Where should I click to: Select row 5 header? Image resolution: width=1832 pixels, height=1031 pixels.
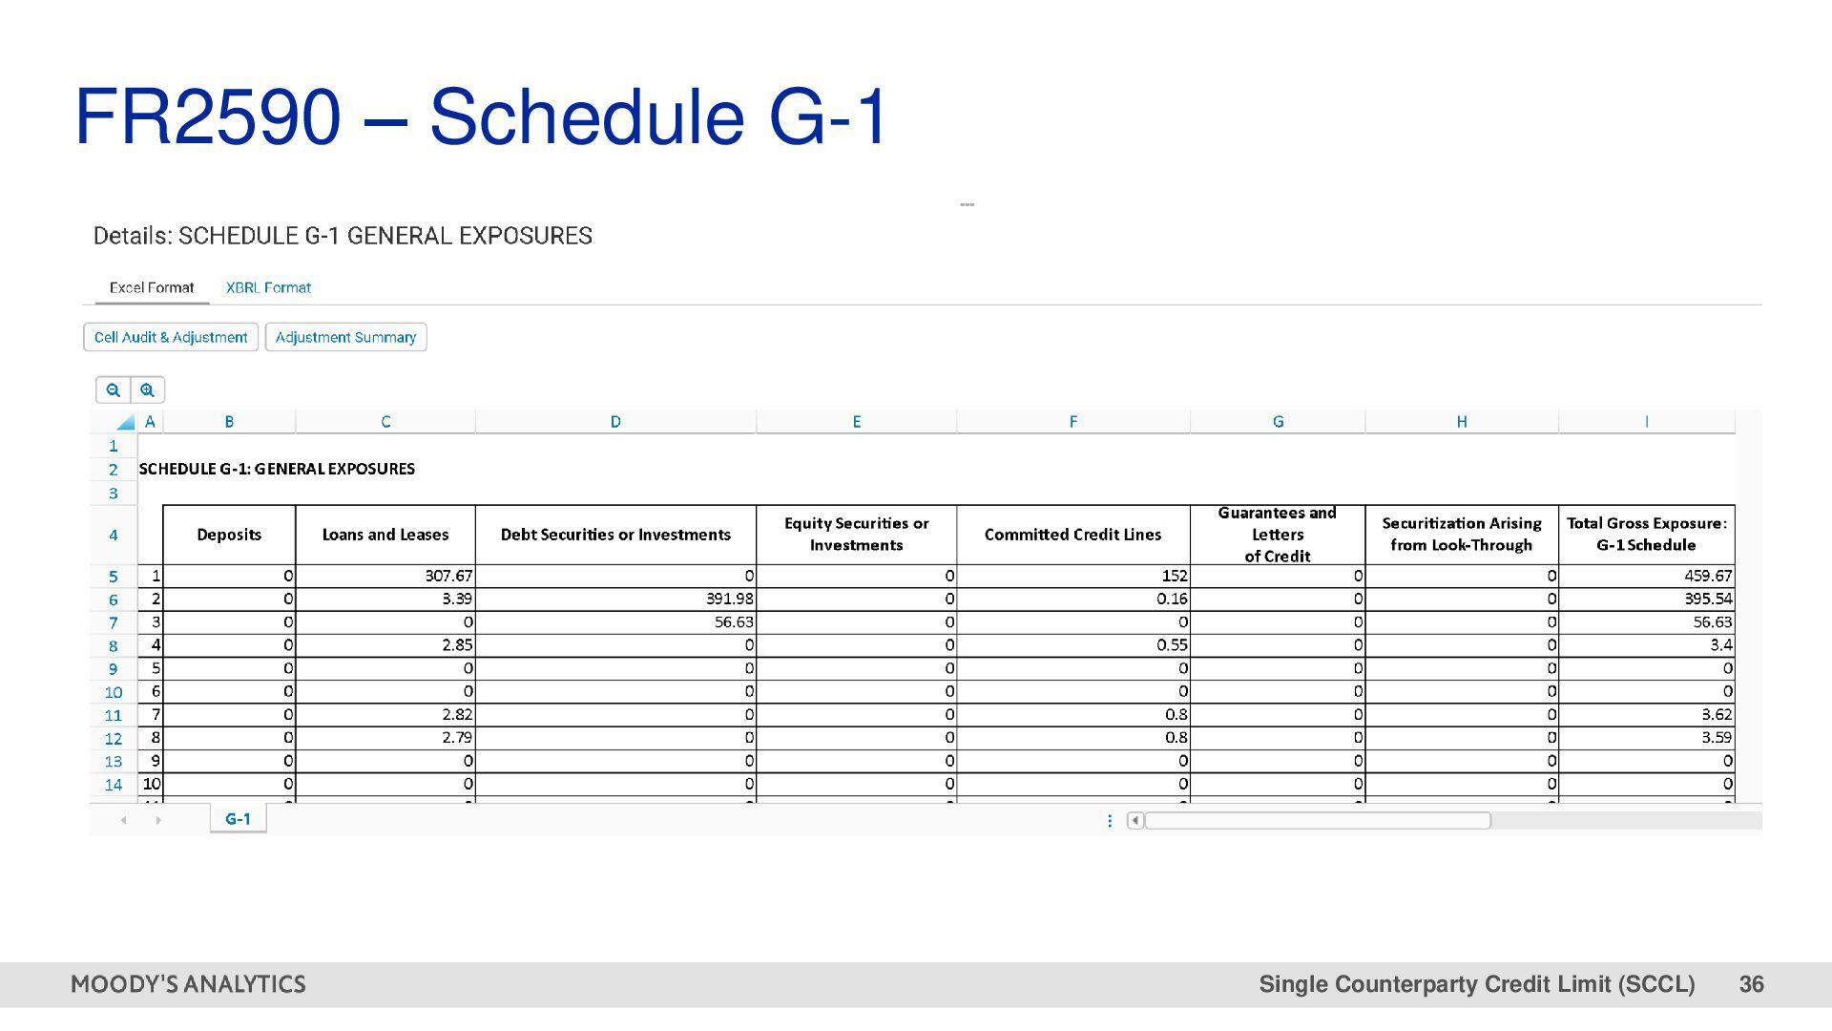pos(113,577)
